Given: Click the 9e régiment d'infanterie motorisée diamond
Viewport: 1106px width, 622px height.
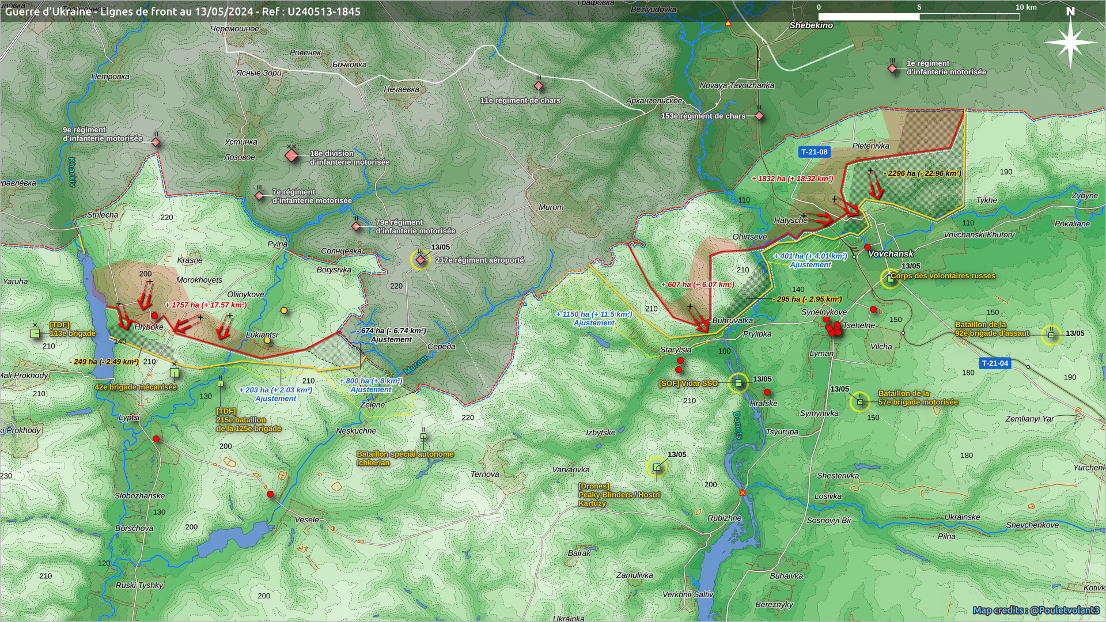Looking at the screenshot, I should coord(156,142).
